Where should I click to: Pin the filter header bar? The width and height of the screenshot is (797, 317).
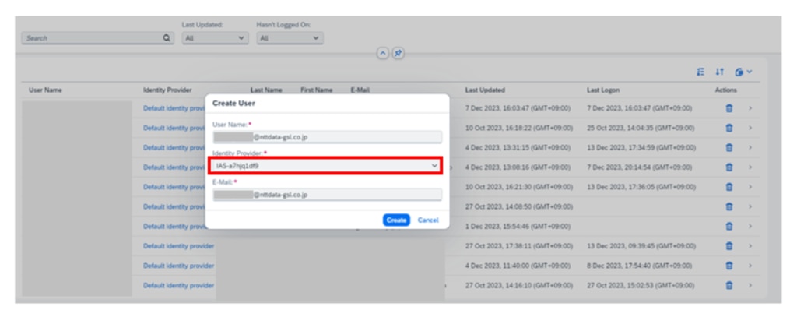pyautogui.click(x=397, y=52)
